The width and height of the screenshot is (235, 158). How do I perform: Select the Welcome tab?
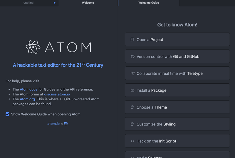(x=88, y=3)
